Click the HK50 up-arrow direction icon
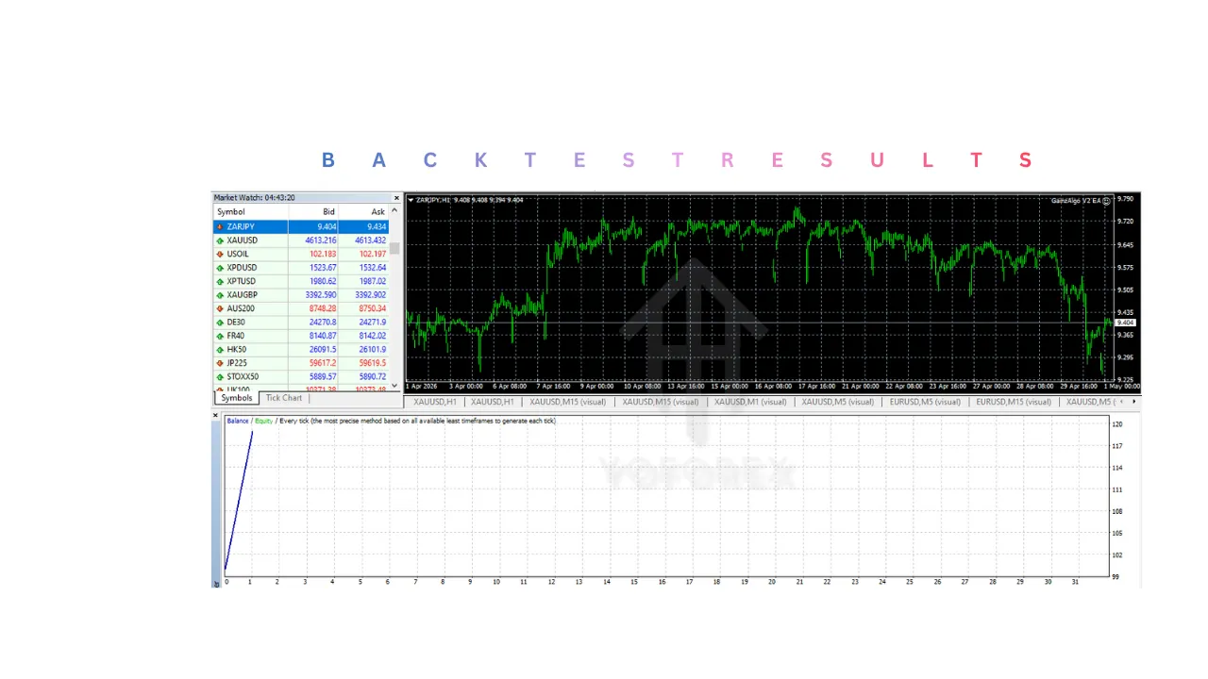 [x=220, y=350]
